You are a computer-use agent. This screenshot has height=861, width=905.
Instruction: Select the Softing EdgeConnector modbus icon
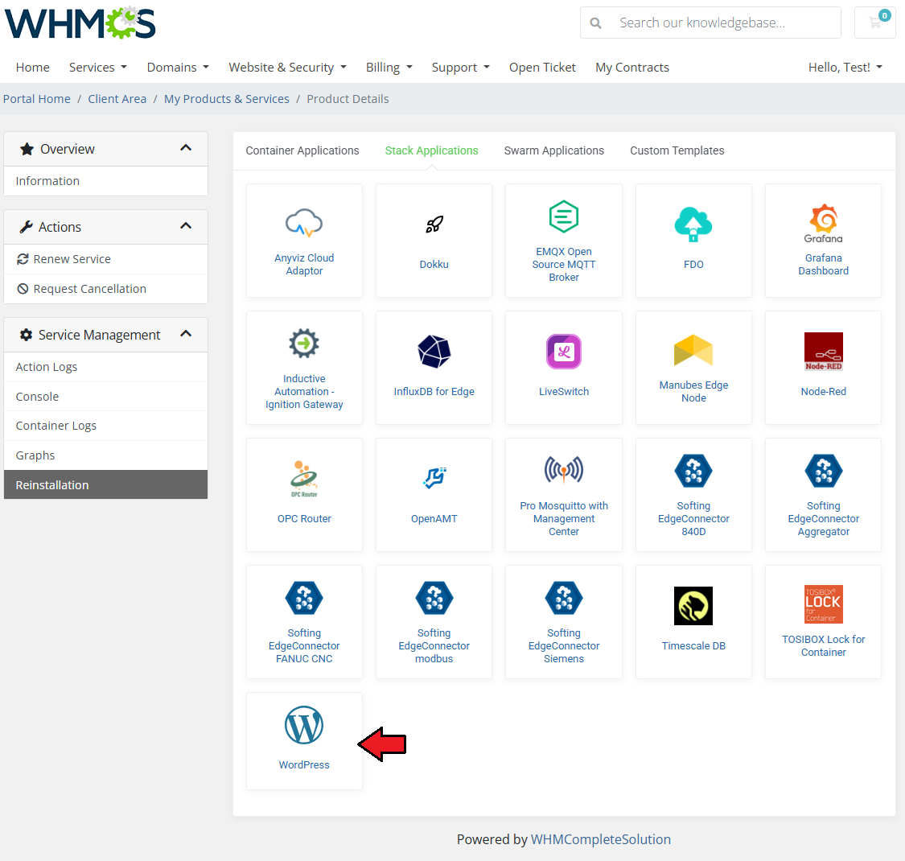pos(434,598)
